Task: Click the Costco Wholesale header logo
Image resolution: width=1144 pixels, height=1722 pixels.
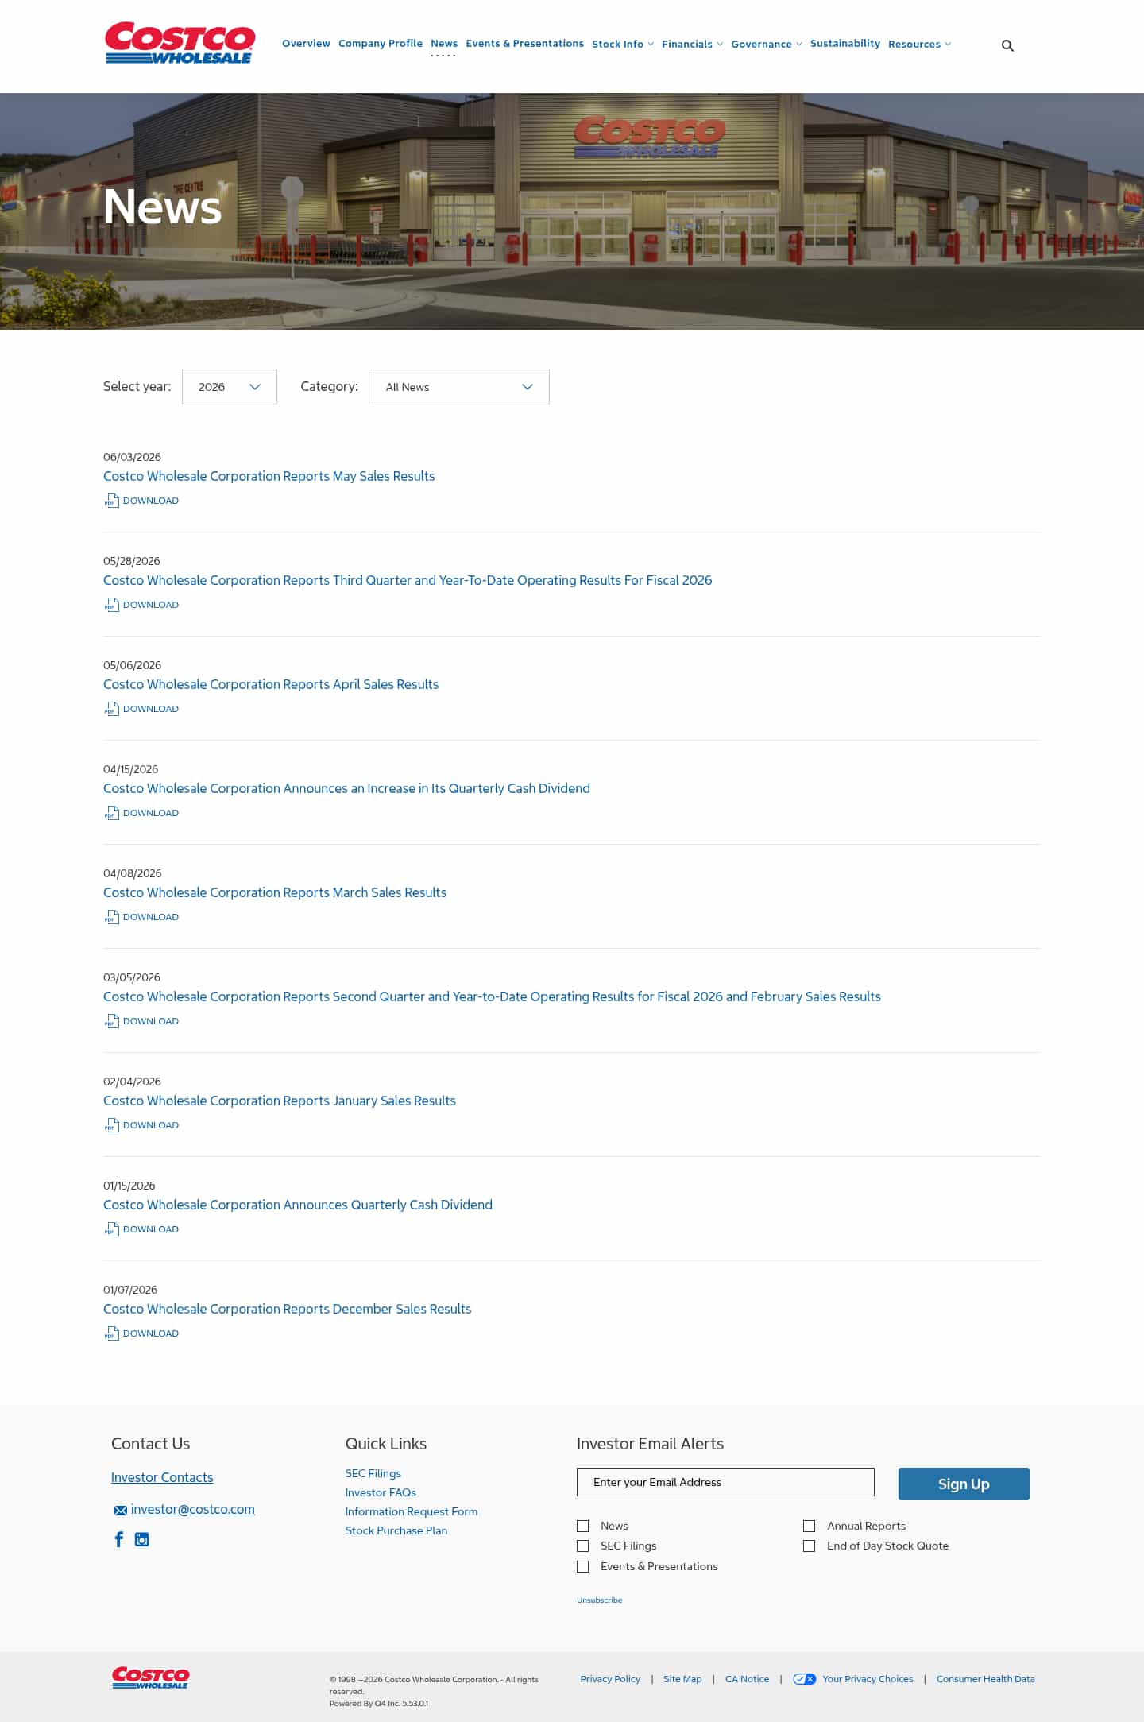Action: pyautogui.click(x=180, y=43)
